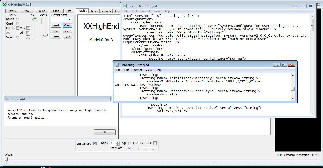Viewport: 323px width, 168px height.
Task: Click the Load playlist button
Action: (x=56, y=25)
